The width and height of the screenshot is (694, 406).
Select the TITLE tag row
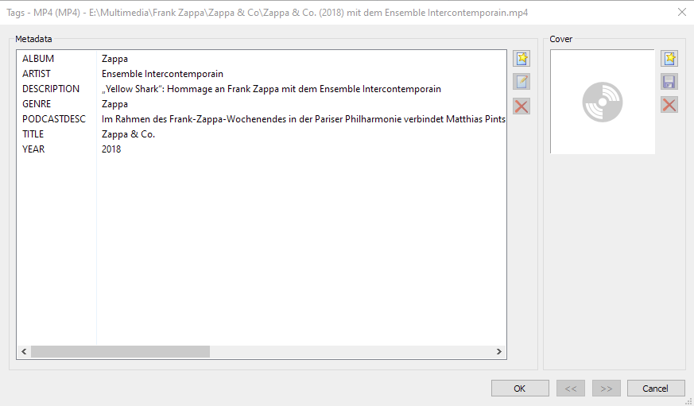[262, 134]
